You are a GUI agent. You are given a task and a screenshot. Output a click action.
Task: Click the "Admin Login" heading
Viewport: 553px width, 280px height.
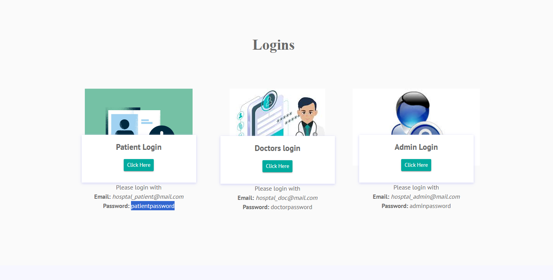(x=416, y=147)
